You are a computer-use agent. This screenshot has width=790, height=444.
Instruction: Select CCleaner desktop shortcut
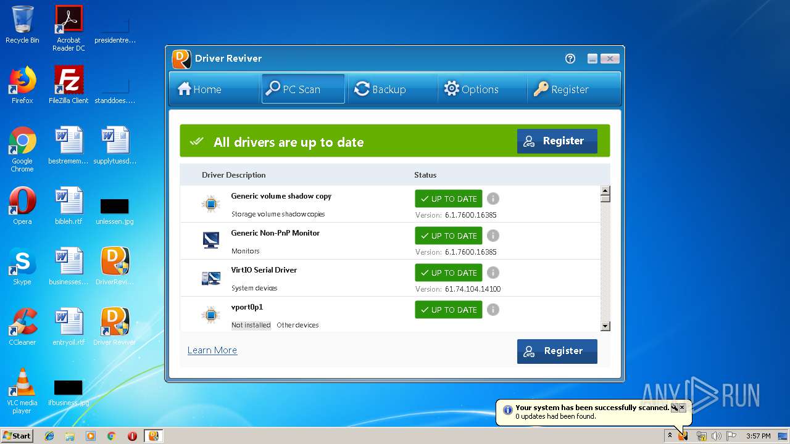(x=22, y=327)
